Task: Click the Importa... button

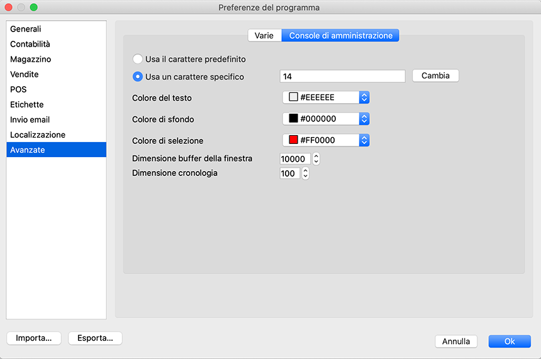Action: coord(34,338)
